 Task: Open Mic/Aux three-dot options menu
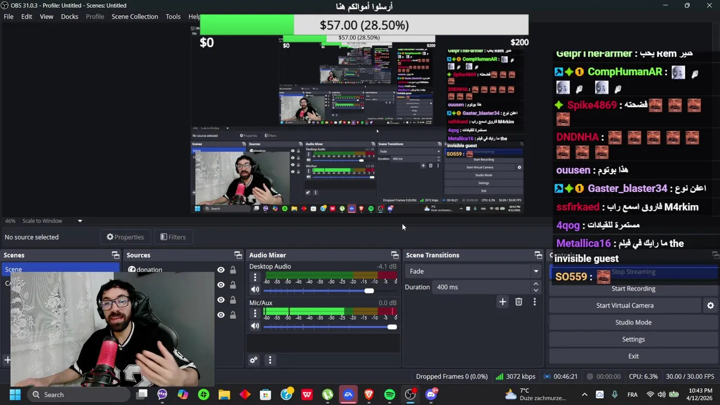(x=255, y=313)
